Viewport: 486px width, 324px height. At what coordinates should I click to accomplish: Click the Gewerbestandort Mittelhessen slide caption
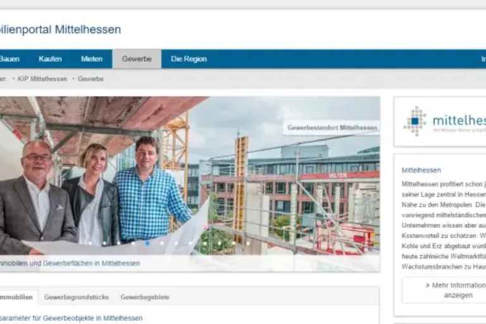(x=332, y=127)
